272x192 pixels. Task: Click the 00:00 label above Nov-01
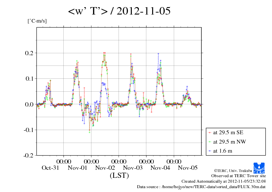[64, 161]
